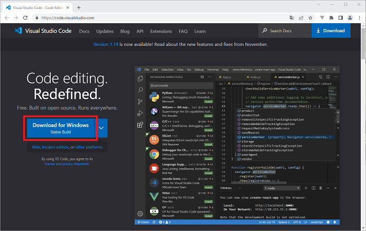Screen dimensions: 366x231
Task: Open the Web link below download button
Action: (36, 147)
